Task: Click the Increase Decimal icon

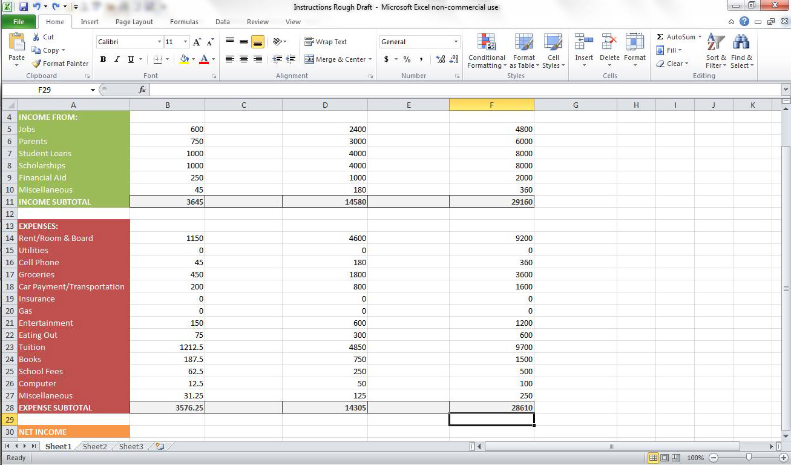Action: 441,59
